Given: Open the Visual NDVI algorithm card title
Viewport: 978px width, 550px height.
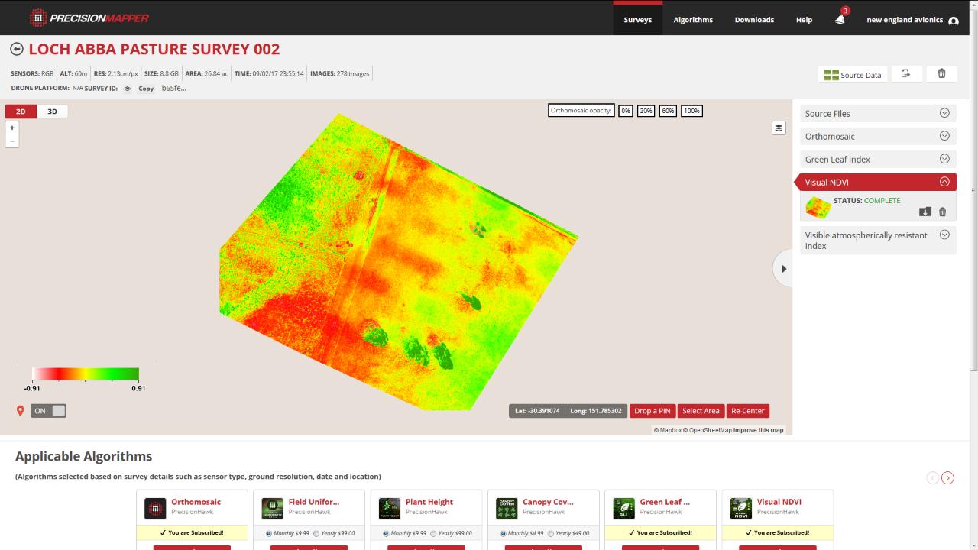Looking at the screenshot, I should tap(779, 502).
